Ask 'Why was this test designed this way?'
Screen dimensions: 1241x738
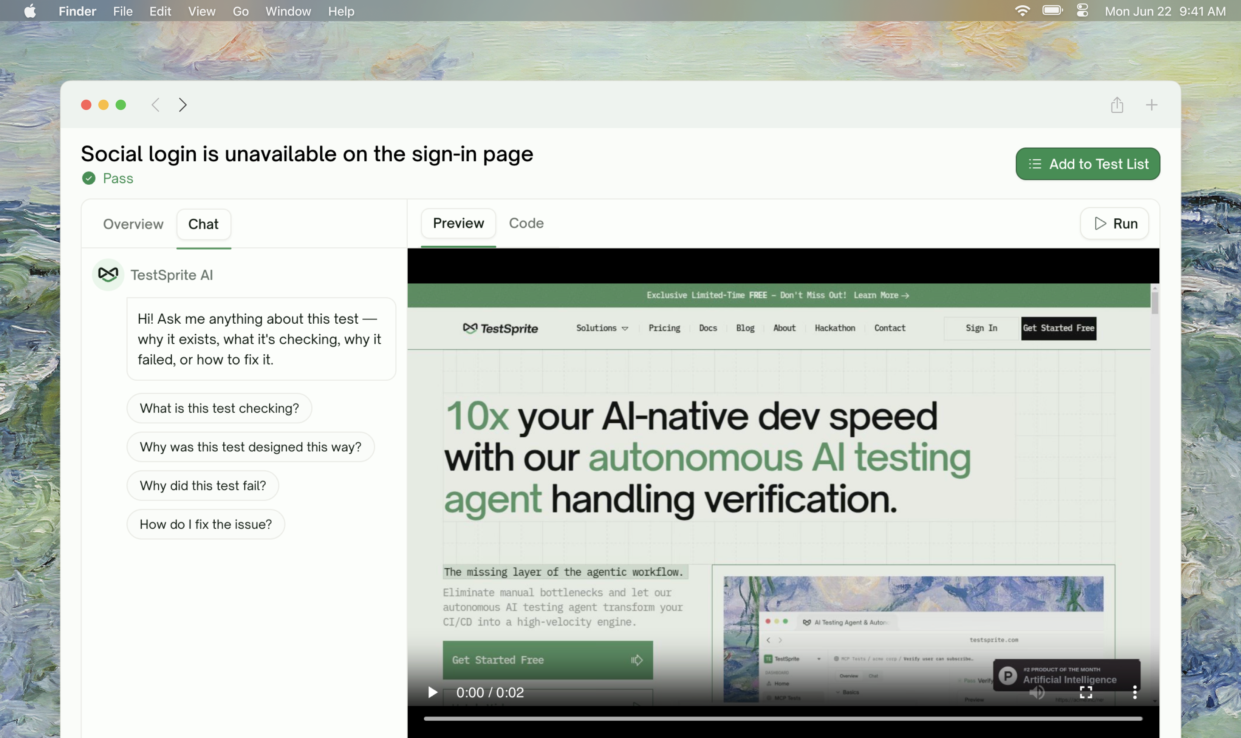point(251,447)
